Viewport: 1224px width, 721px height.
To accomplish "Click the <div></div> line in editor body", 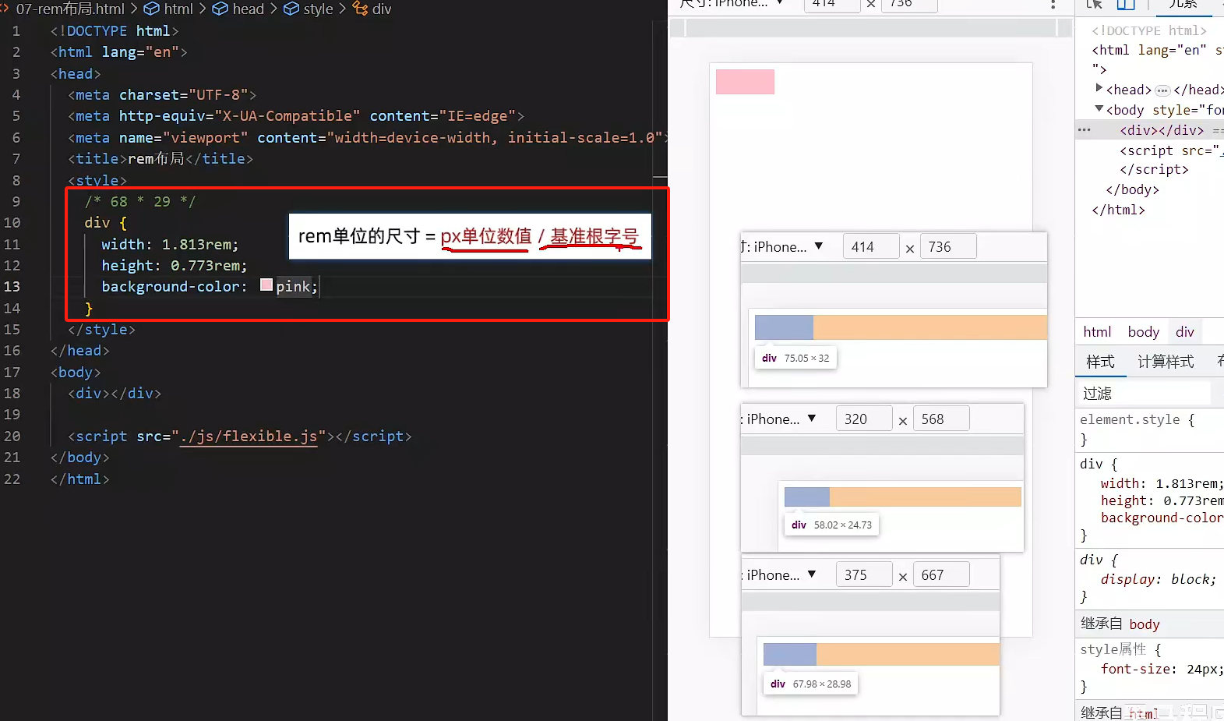I will pos(115,393).
